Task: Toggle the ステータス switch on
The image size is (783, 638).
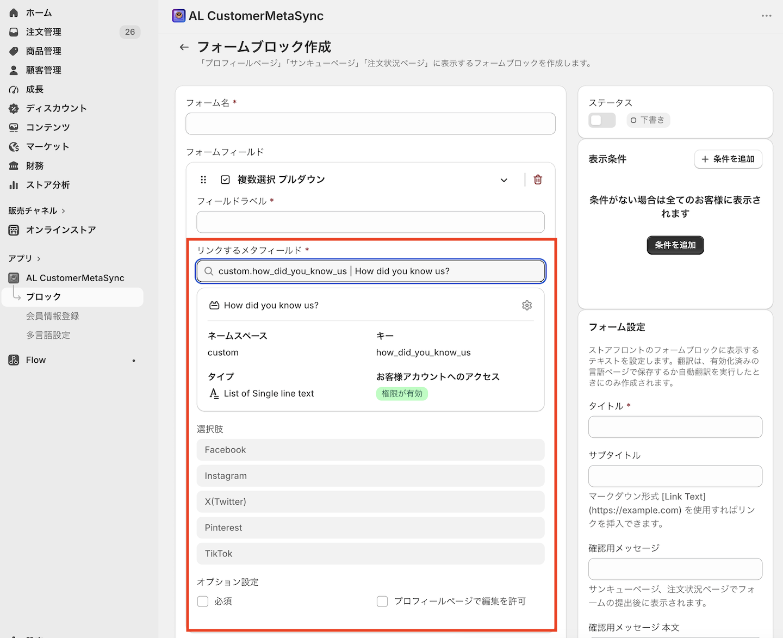Action: point(602,120)
